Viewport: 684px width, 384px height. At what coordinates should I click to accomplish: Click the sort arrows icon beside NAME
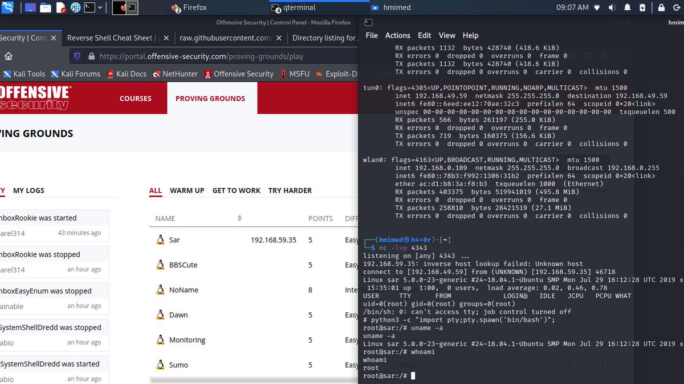click(x=240, y=218)
